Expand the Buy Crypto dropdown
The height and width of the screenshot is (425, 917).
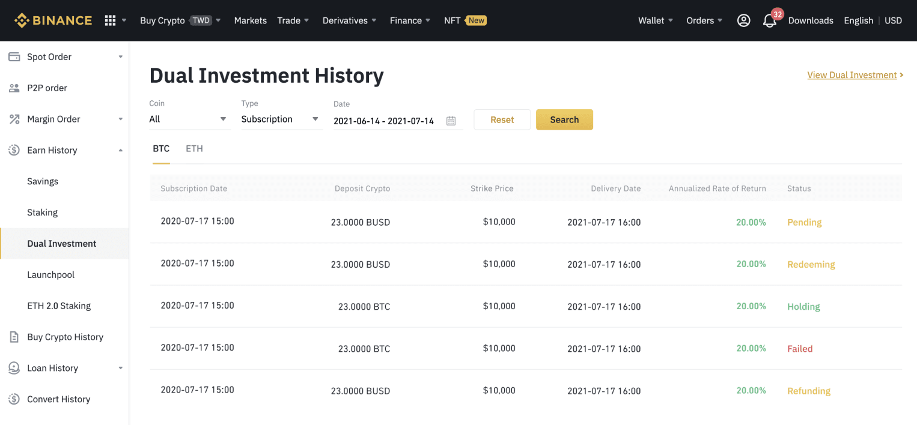coord(218,20)
